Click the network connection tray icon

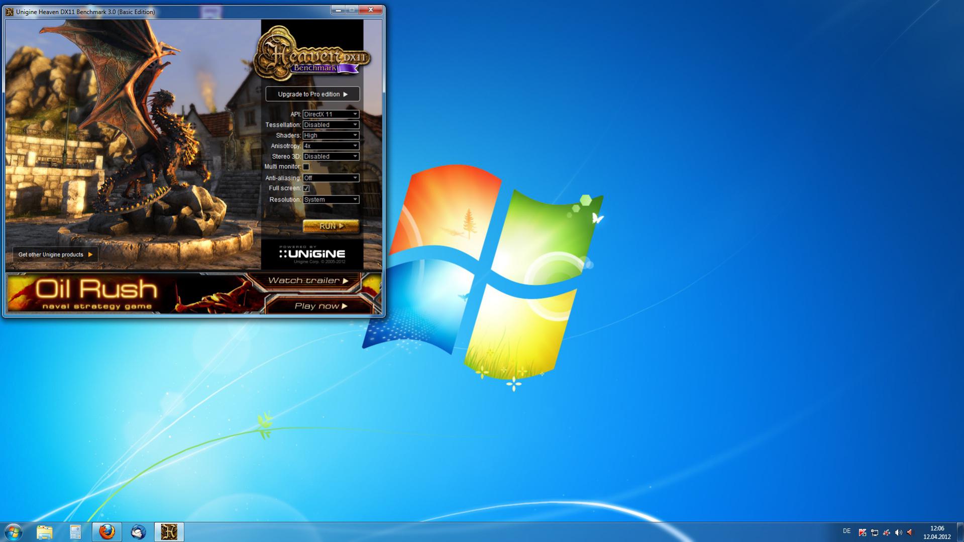(875, 532)
